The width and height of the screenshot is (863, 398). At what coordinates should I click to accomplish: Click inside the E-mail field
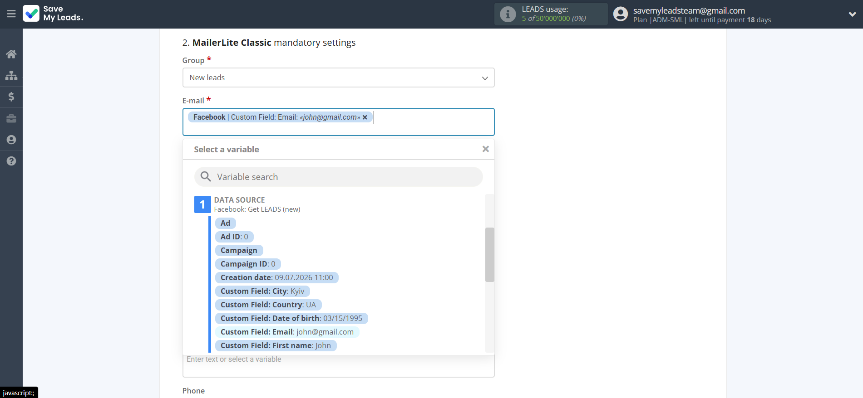tap(338, 122)
